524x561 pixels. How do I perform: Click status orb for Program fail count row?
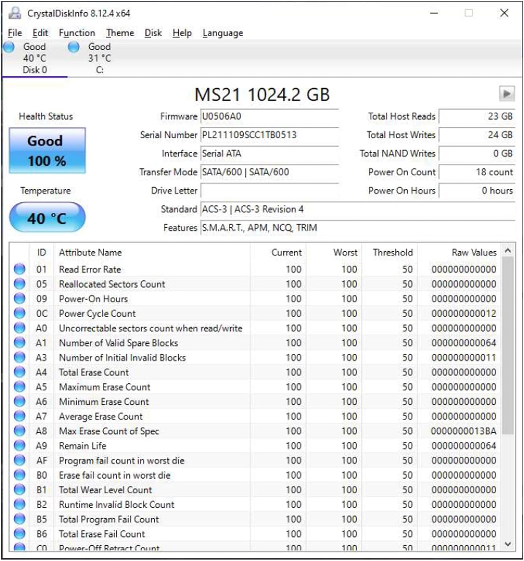coord(19,460)
